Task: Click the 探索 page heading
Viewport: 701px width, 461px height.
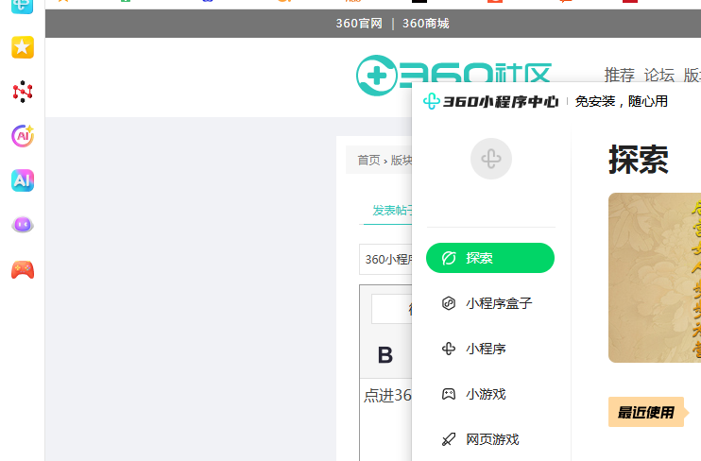Action: (x=639, y=160)
